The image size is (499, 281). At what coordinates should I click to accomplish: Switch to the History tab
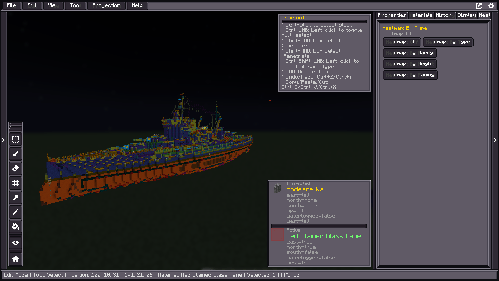point(445,15)
